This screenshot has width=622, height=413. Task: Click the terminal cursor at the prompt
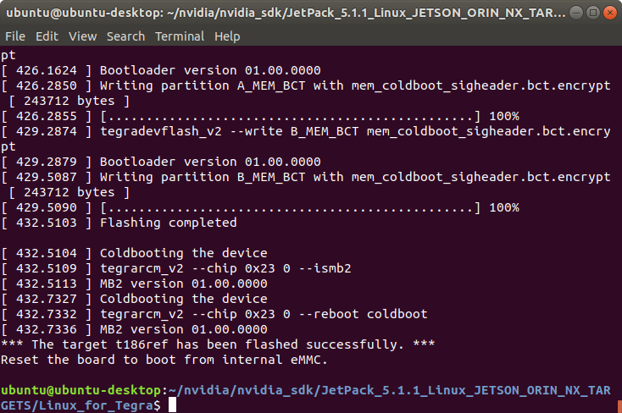(172, 405)
